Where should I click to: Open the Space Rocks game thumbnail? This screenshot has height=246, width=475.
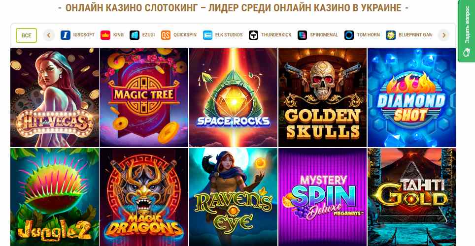(x=233, y=98)
